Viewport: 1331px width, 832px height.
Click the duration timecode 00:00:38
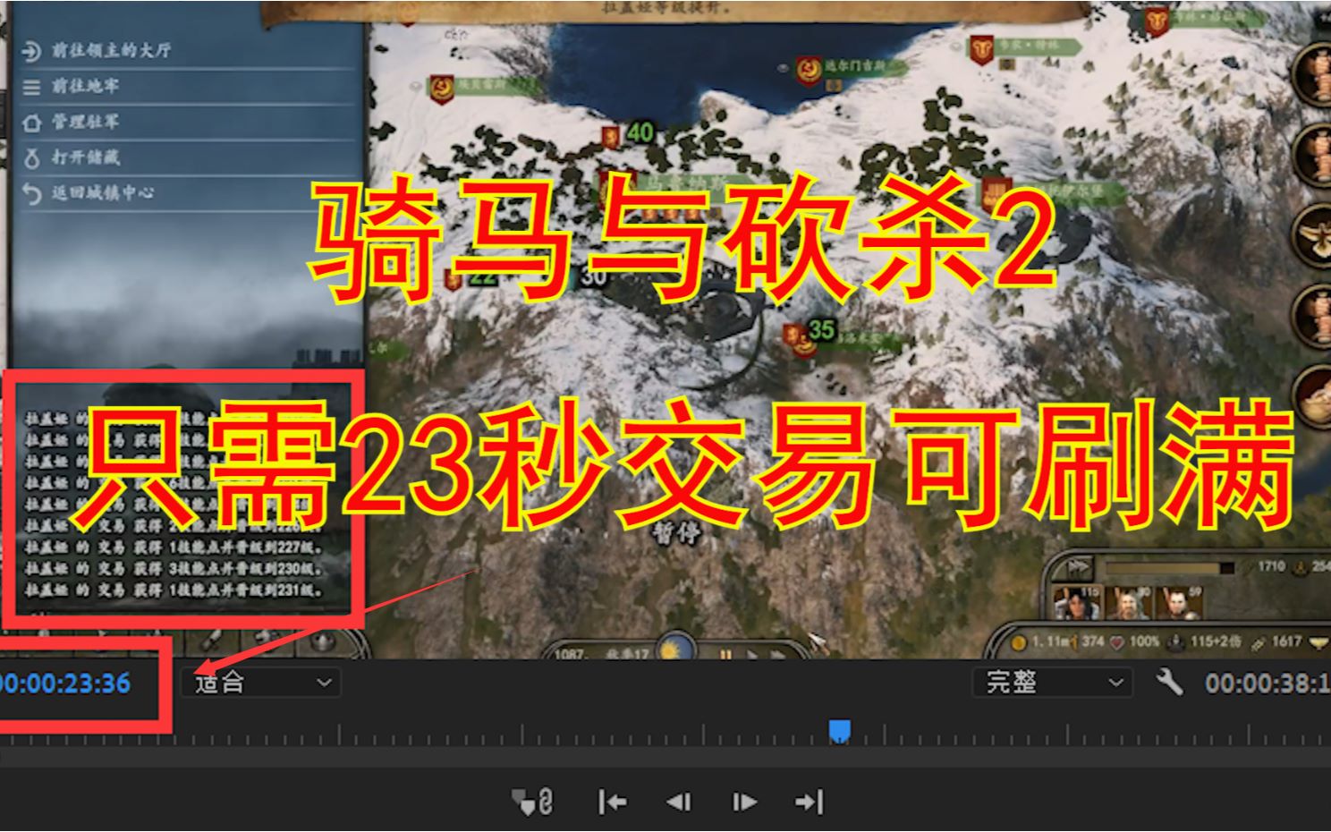click(x=1267, y=683)
